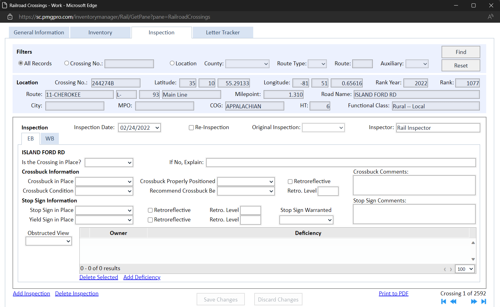Screen dimensions: 500x307
Task: Open the Inspection Date dropdown
Action: (139, 128)
